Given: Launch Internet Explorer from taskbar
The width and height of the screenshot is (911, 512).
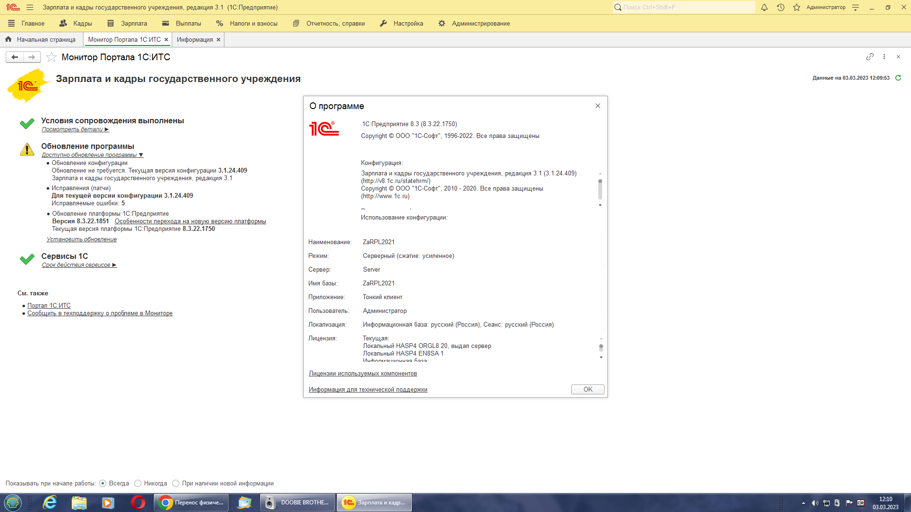Looking at the screenshot, I should [49, 503].
